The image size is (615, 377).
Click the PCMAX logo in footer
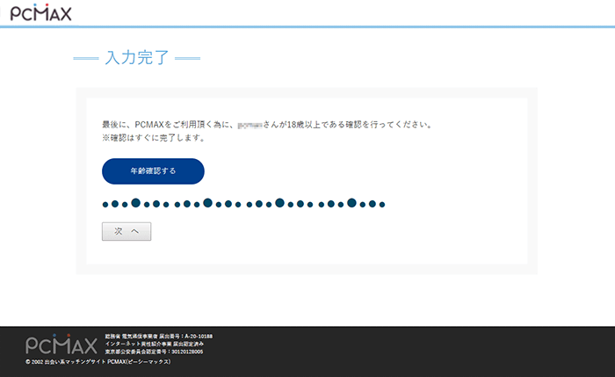(x=61, y=344)
